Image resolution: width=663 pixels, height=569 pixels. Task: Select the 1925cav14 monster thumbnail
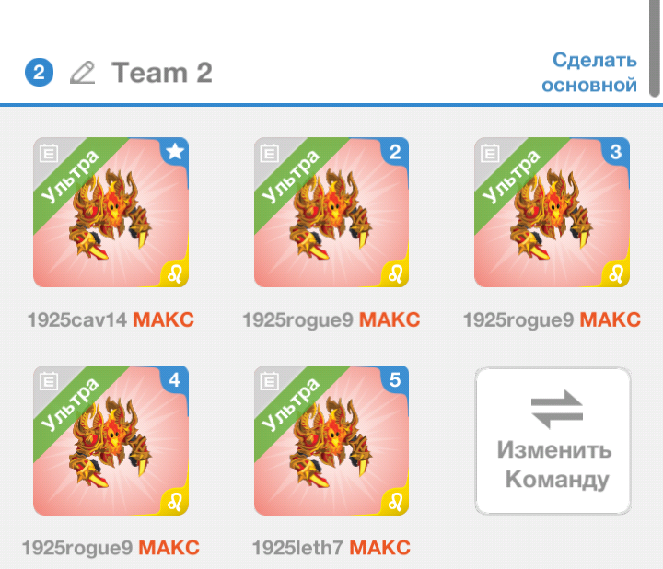[111, 212]
